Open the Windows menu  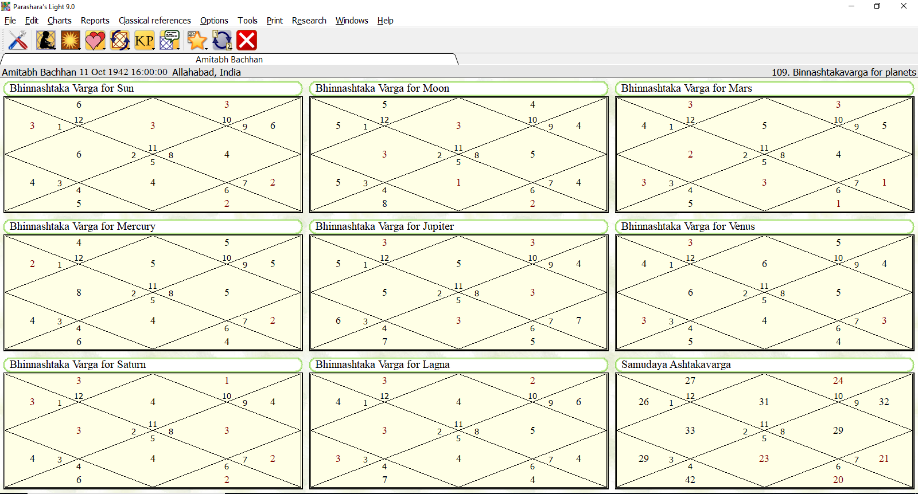352,21
